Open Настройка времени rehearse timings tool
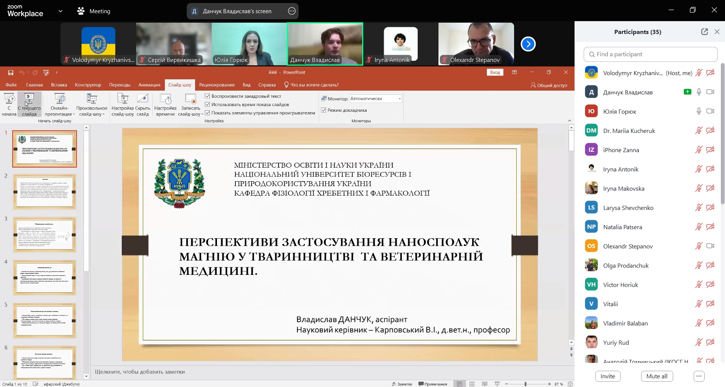 (165, 104)
